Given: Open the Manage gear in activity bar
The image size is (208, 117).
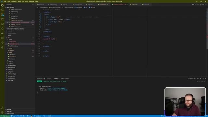Looking at the screenshot, I should (2, 112).
